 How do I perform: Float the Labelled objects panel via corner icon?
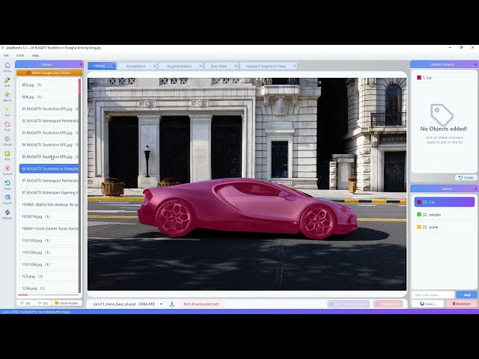(x=476, y=64)
